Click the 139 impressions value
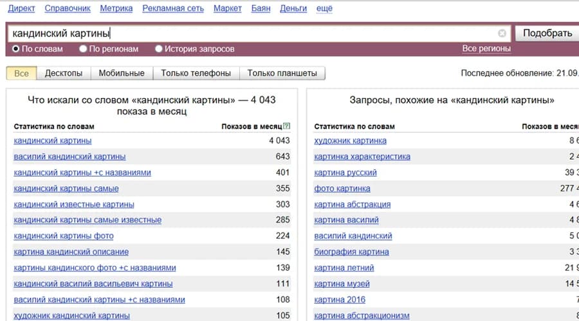Viewport: 579px width, 321px height. pos(283,268)
